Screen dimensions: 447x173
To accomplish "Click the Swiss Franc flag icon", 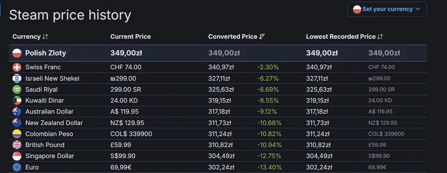I will point(17,67).
